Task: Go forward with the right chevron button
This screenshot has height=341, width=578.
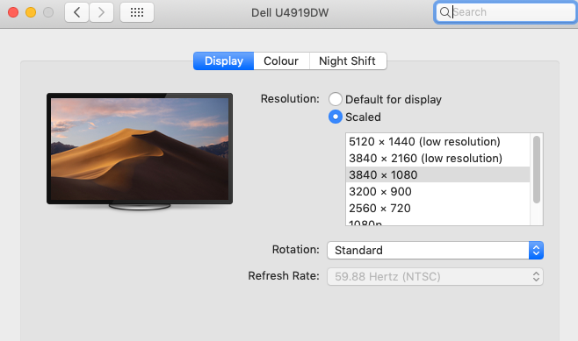Action: tap(101, 12)
